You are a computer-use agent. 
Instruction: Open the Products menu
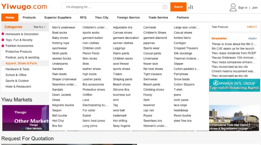click(29, 17)
